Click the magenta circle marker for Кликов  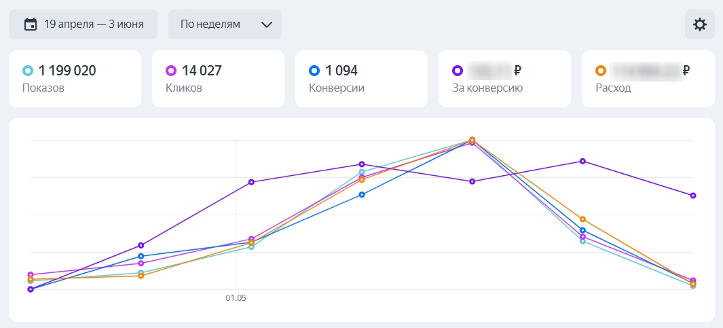[x=171, y=71]
